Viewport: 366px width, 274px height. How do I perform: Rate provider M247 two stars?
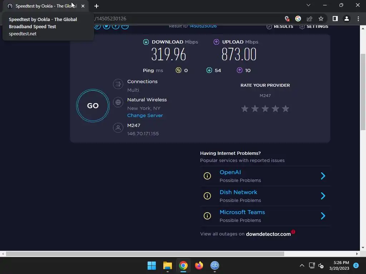tap(255, 108)
